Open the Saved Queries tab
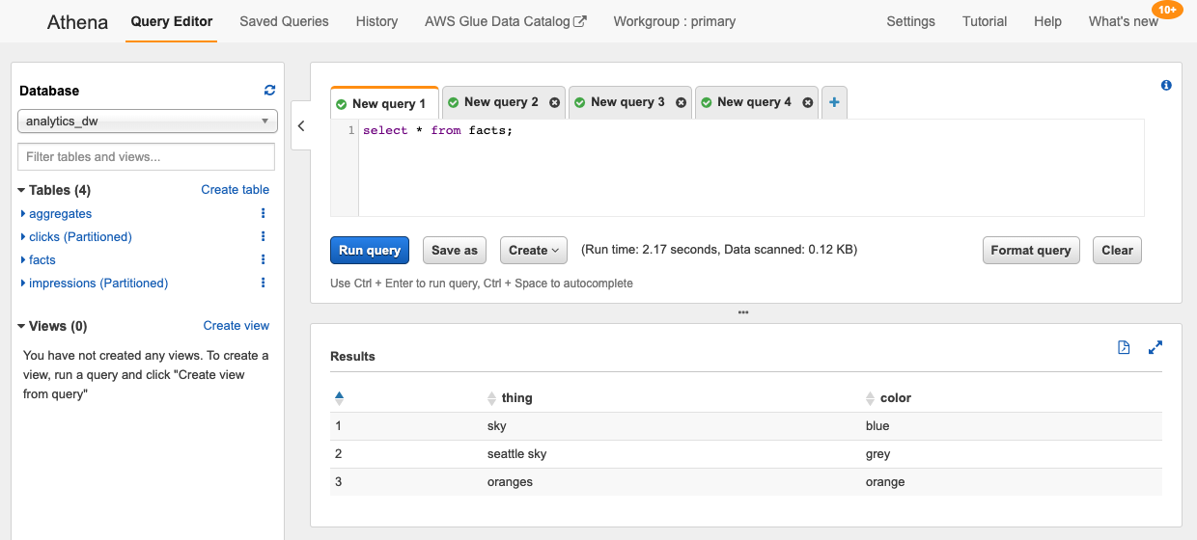This screenshot has width=1197, height=540. (x=284, y=21)
